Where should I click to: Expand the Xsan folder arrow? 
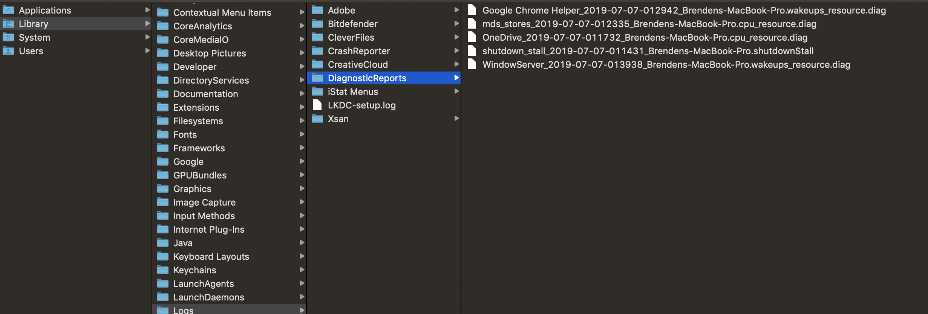point(456,118)
